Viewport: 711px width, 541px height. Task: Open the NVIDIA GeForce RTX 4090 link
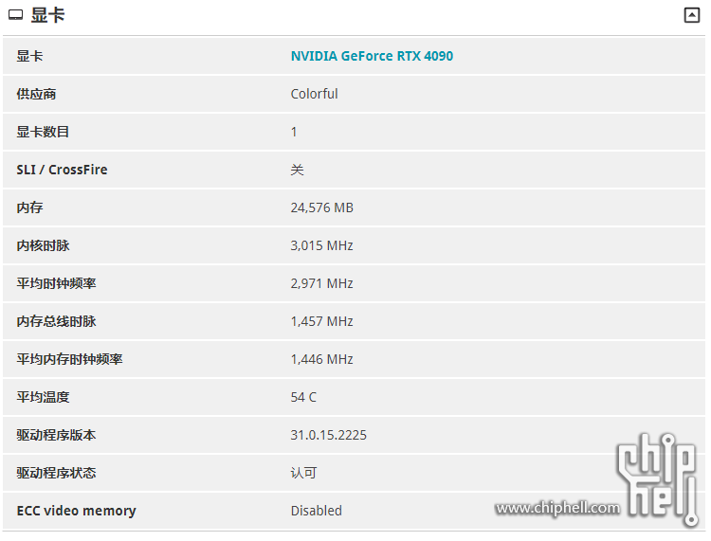click(372, 56)
